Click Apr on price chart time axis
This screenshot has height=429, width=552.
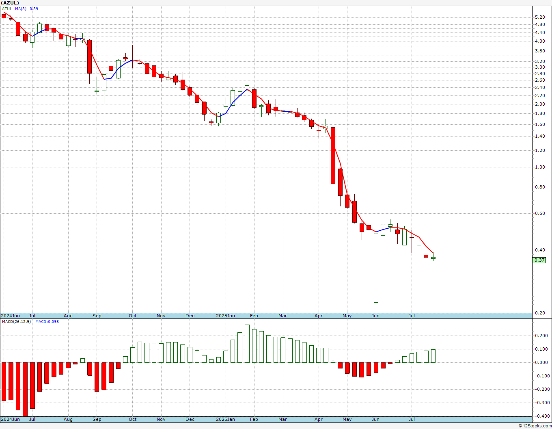pos(319,316)
